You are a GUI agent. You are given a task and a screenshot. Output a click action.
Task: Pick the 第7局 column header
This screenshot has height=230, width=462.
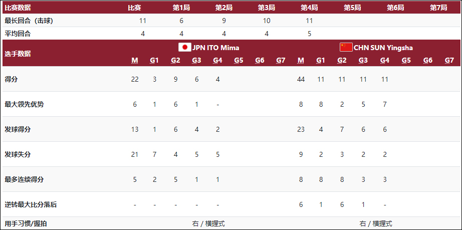point(438,8)
